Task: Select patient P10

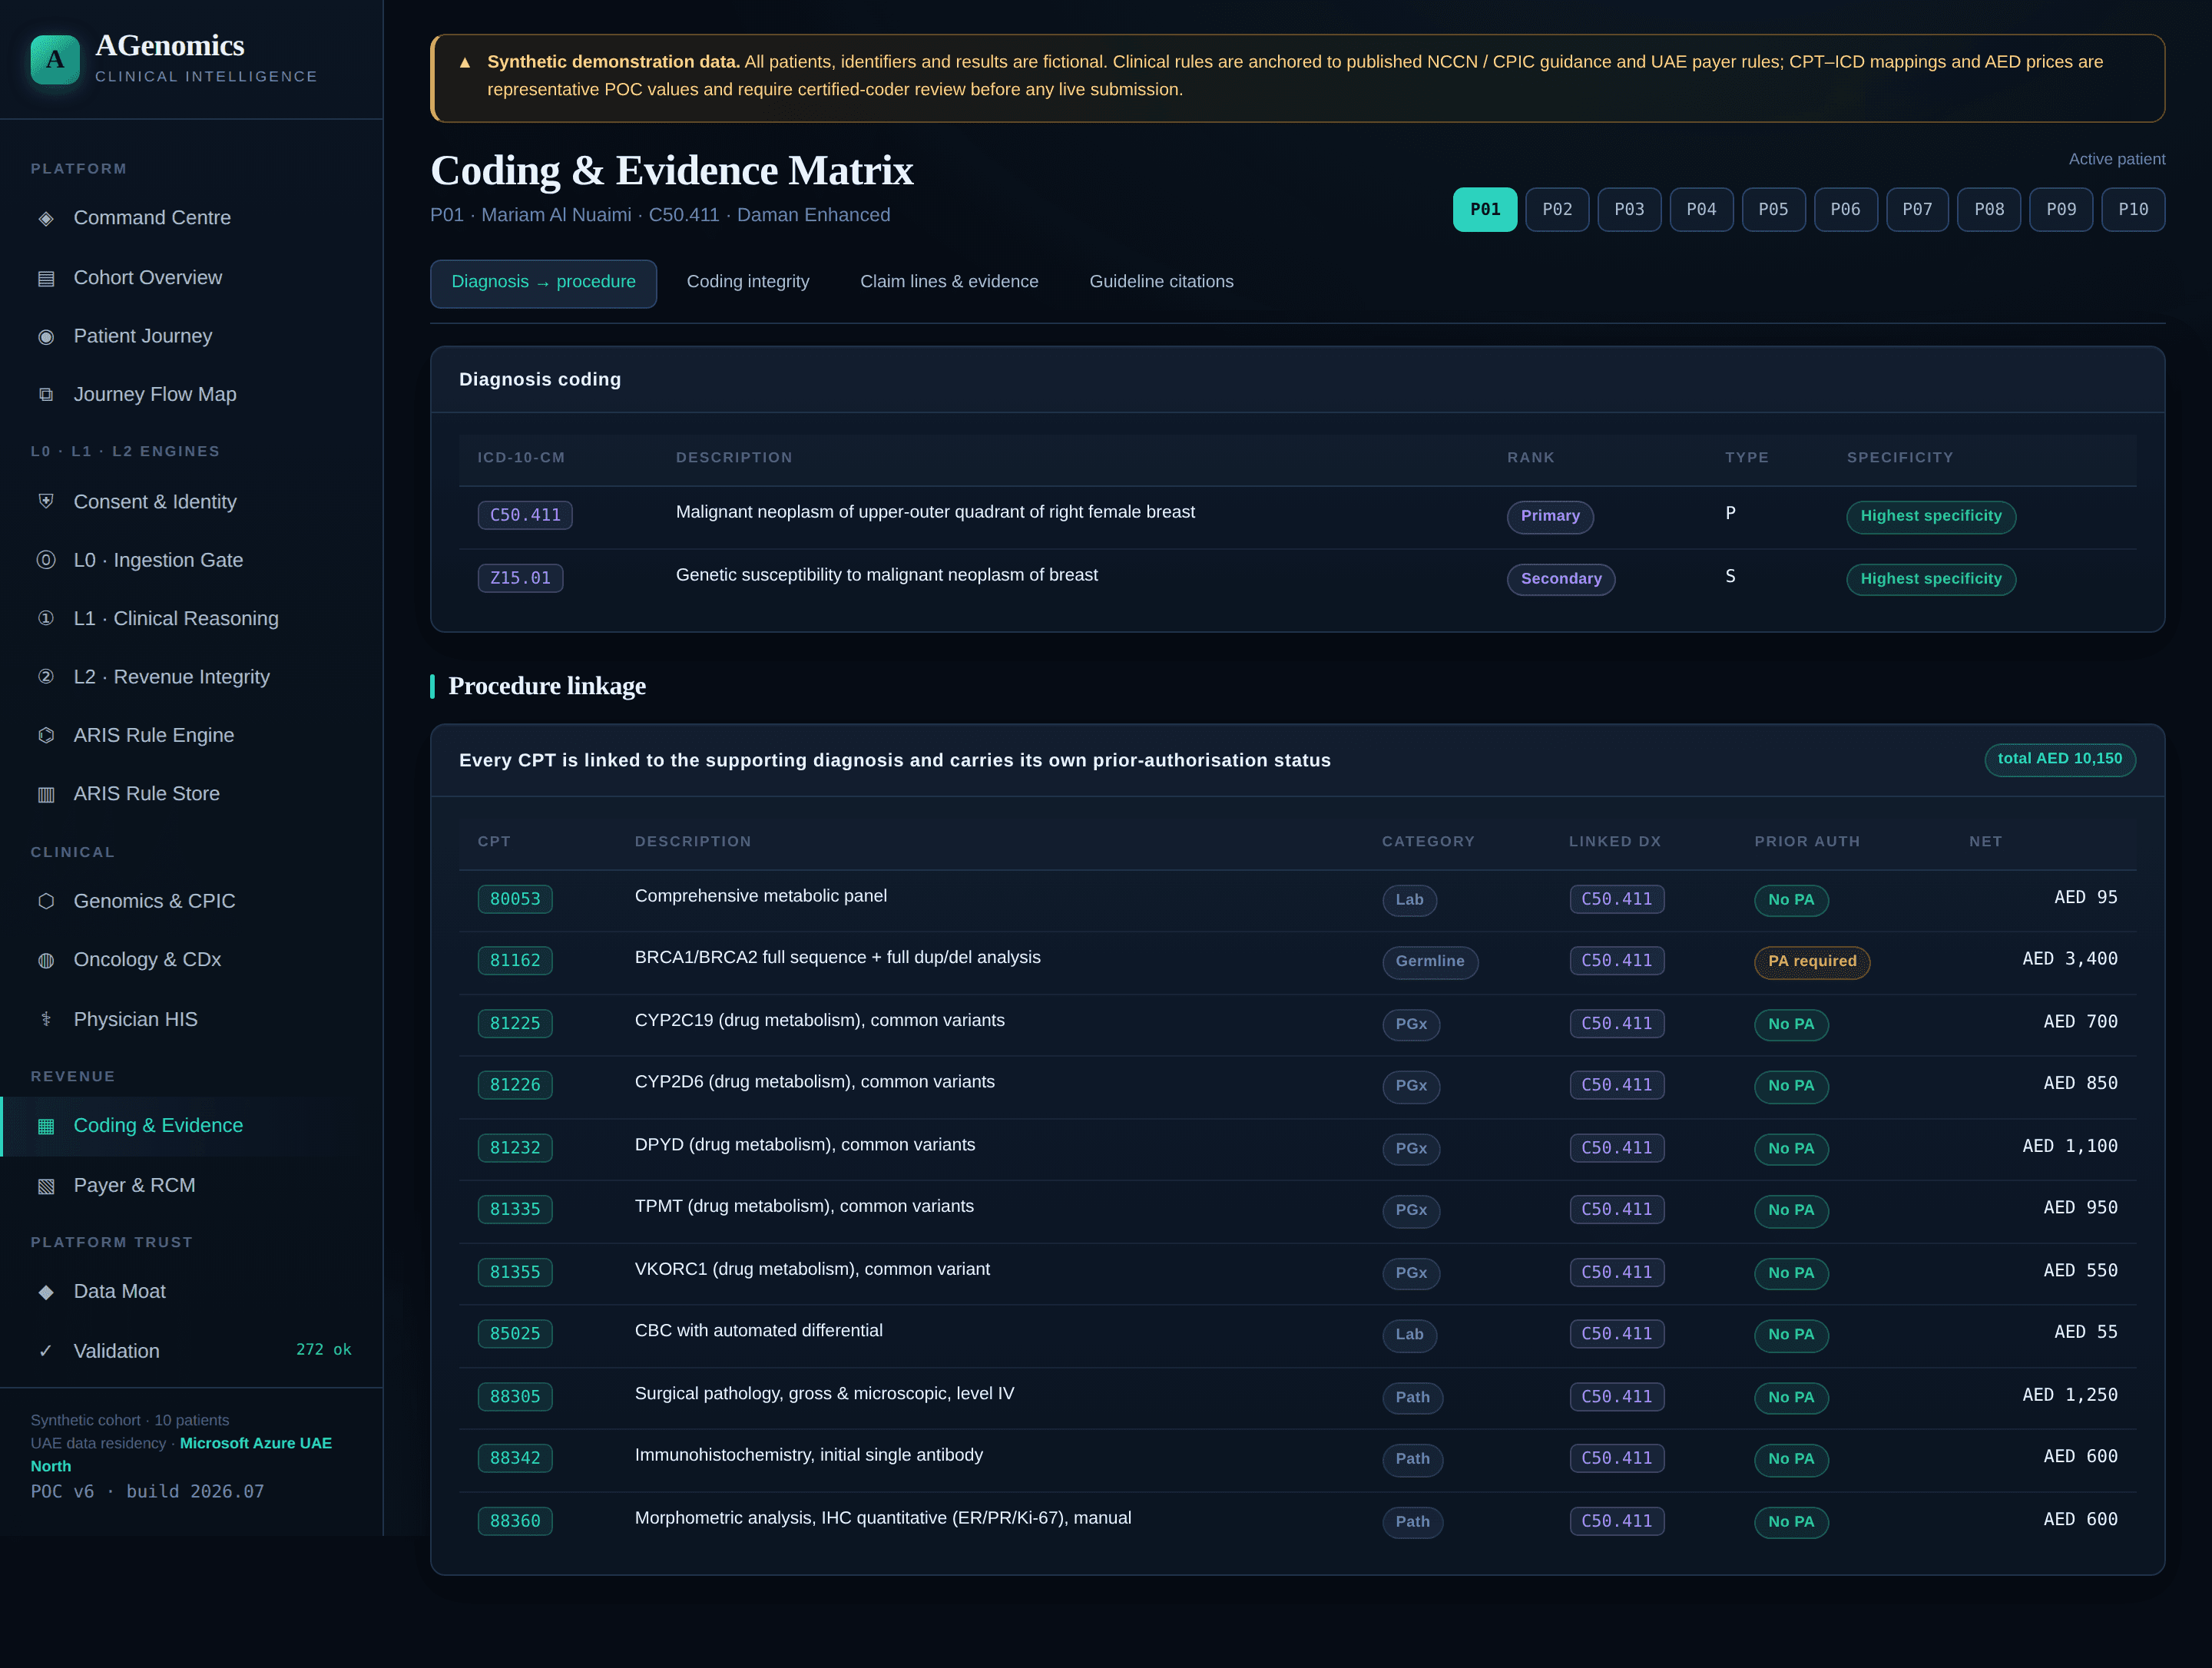Action: point(2133,210)
